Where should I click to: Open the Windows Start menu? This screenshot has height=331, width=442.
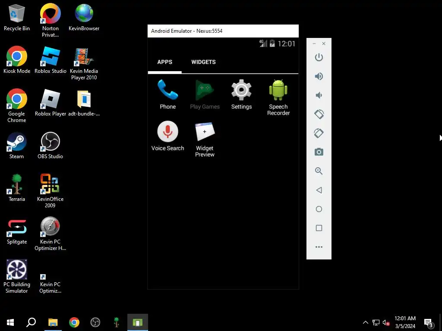[10, 322]
